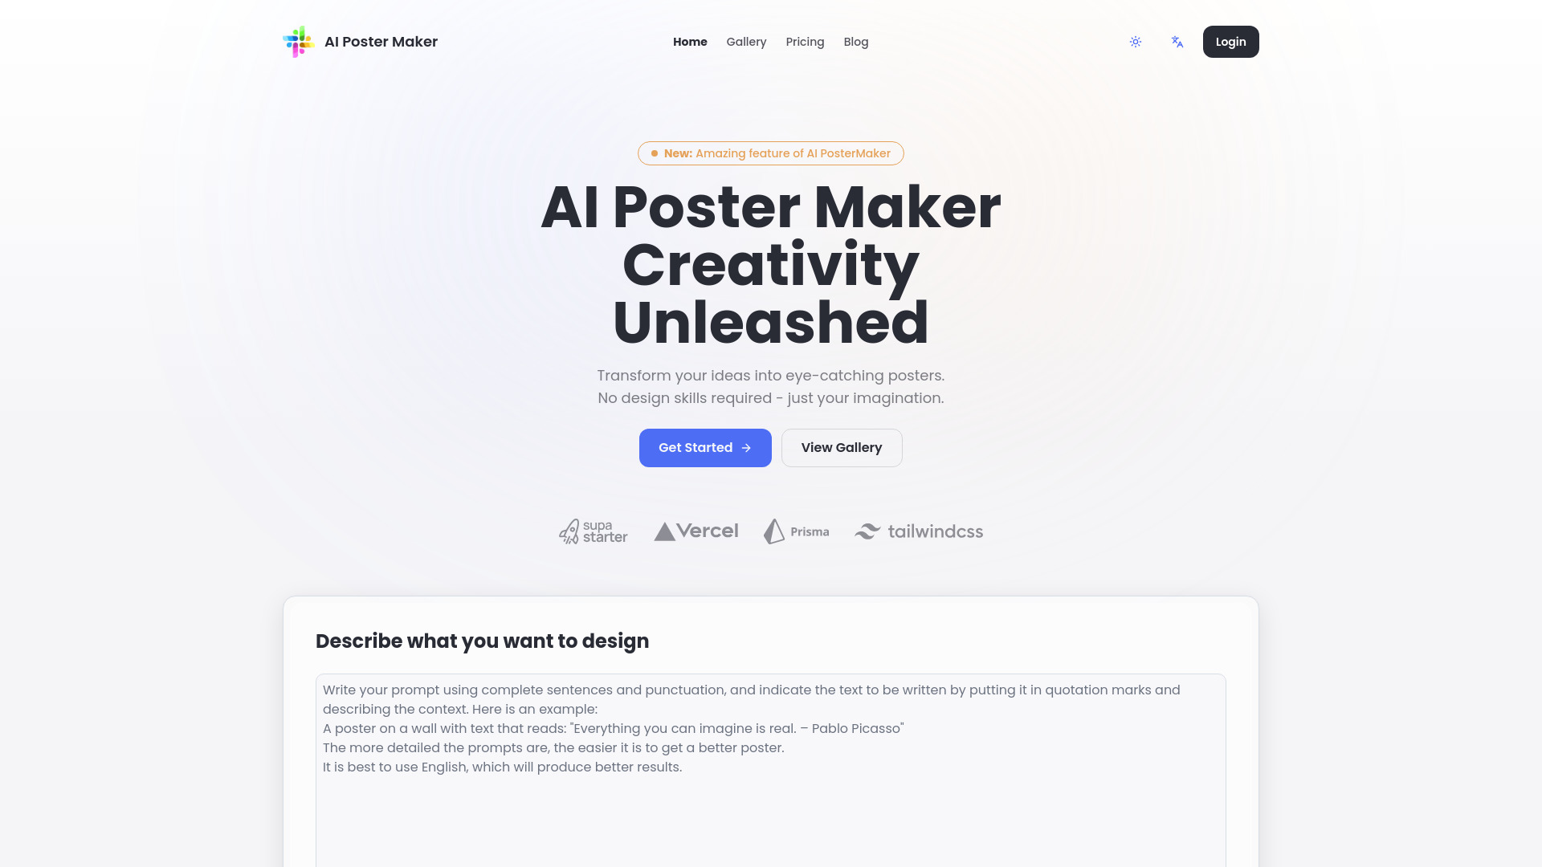
Task: Click the Login button
Action: pyautogui.click(x=1230, y=41)
